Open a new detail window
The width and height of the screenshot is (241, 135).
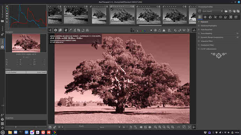coord(184,127)
